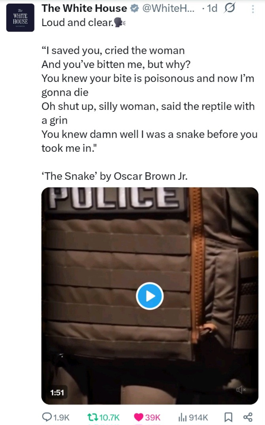Unmute the video using speaker icon
This screenshot has height=425, width=265.
(x=241, y=390)
